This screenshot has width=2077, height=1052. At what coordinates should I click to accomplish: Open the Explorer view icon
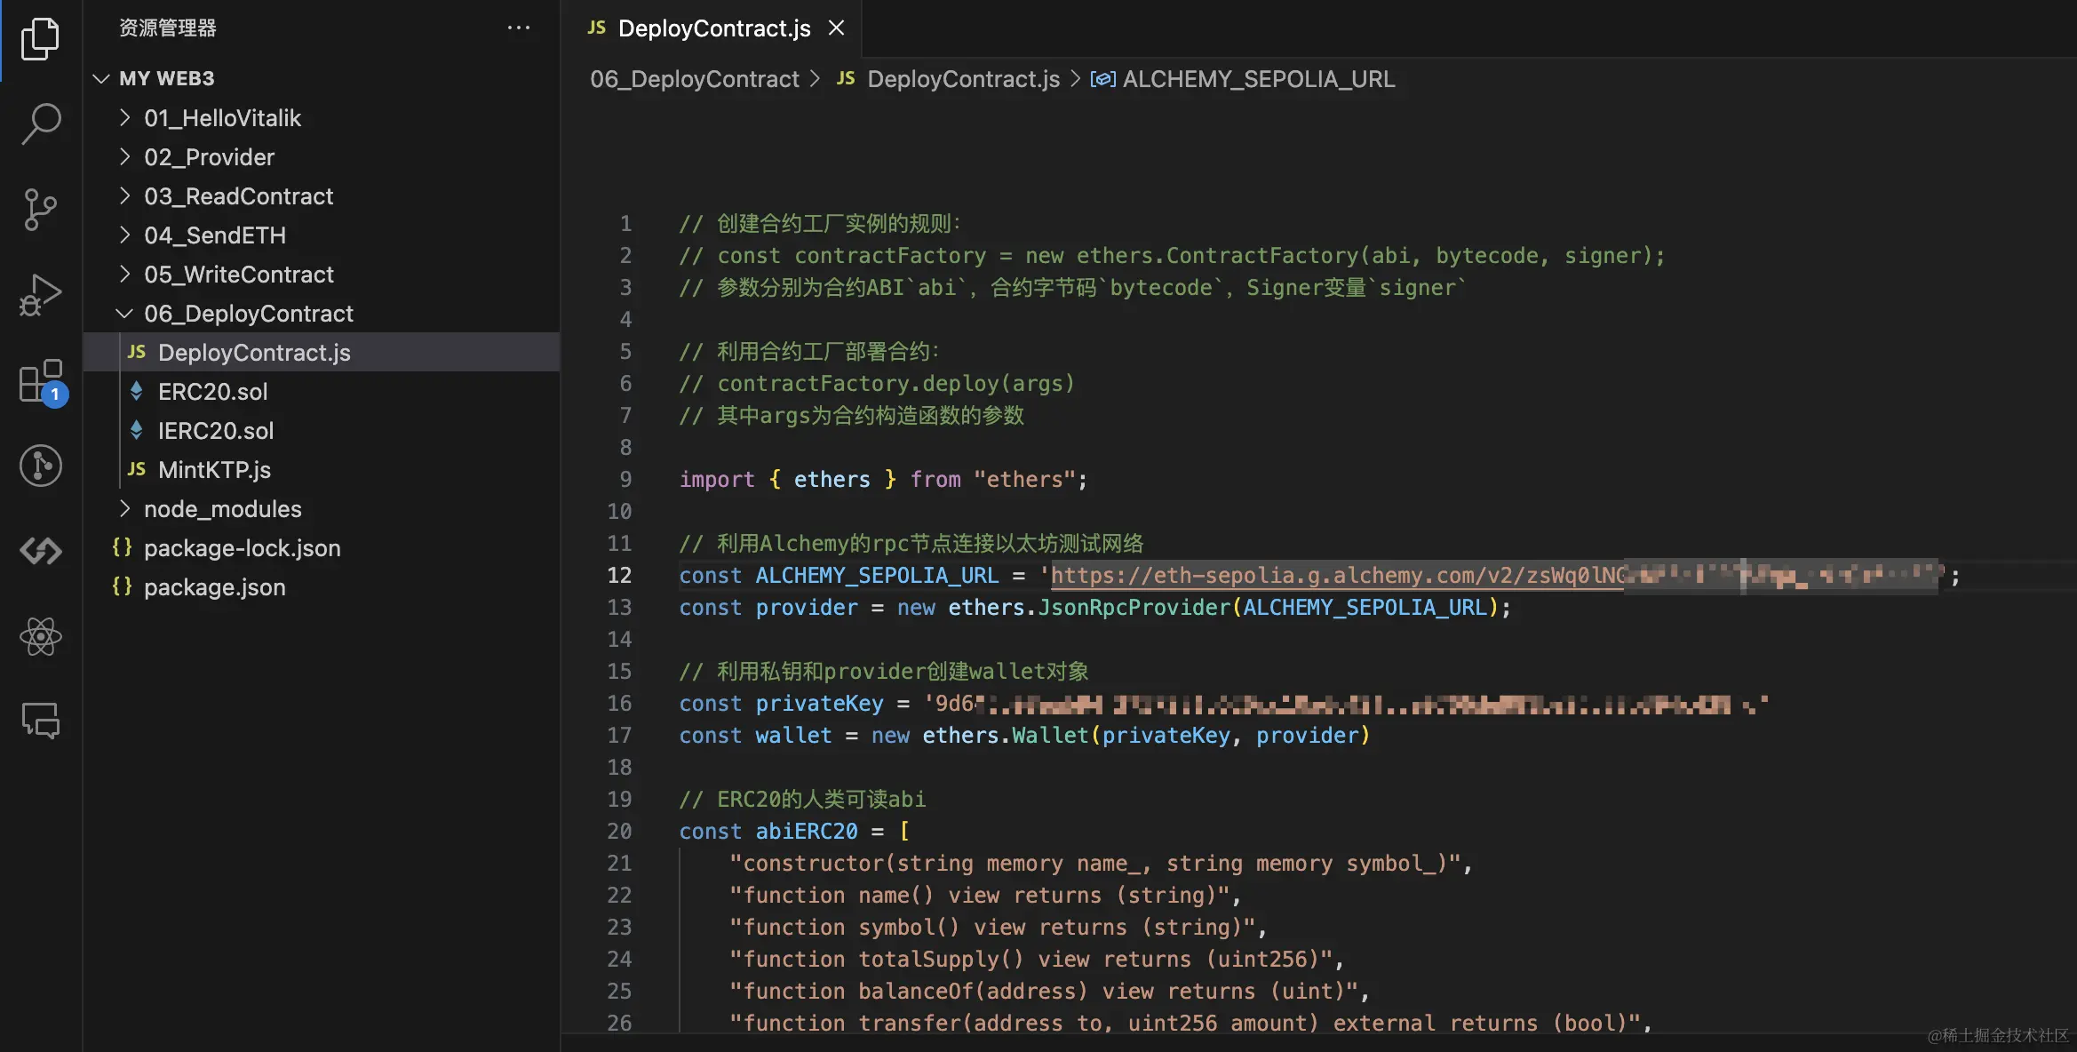click(x=40, y=39)
